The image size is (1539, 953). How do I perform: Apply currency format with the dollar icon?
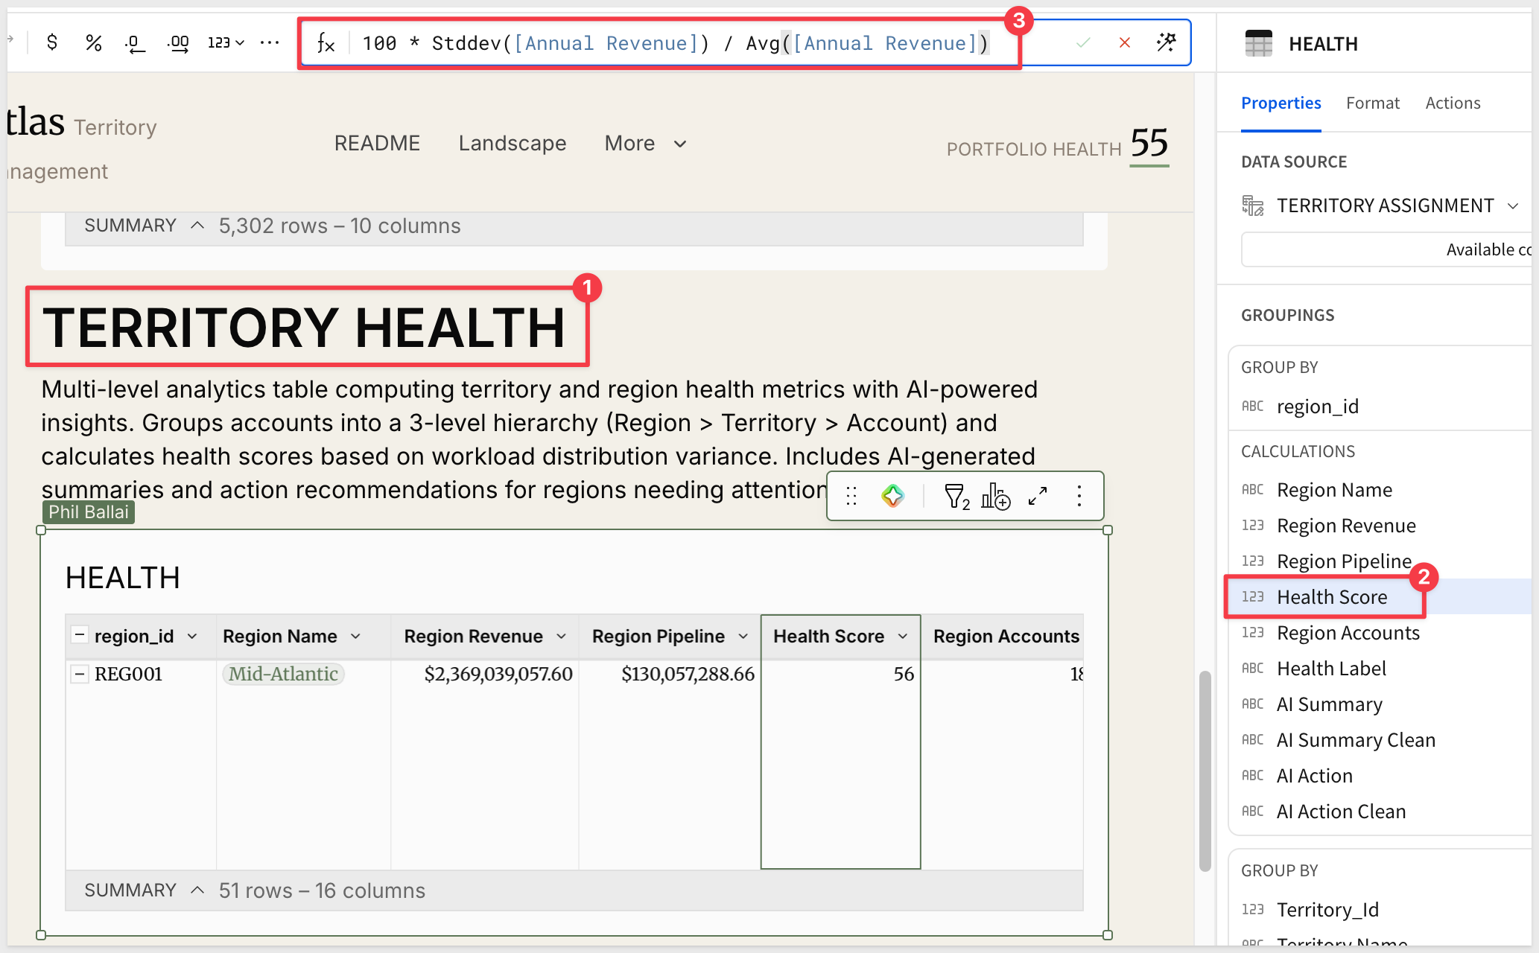point(51,42)
